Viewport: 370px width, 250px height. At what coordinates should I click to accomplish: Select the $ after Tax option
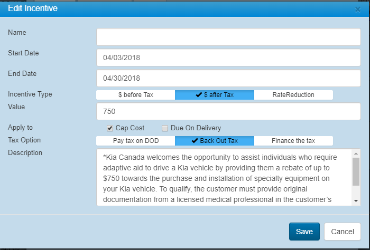(x=215, y=95)
